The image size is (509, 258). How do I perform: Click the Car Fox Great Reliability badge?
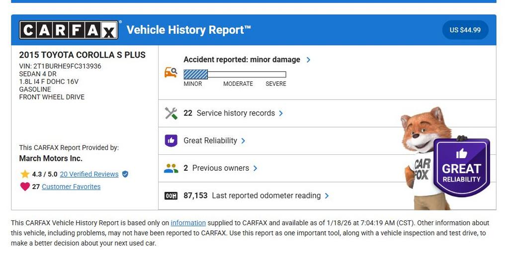(x=461, y=167)
